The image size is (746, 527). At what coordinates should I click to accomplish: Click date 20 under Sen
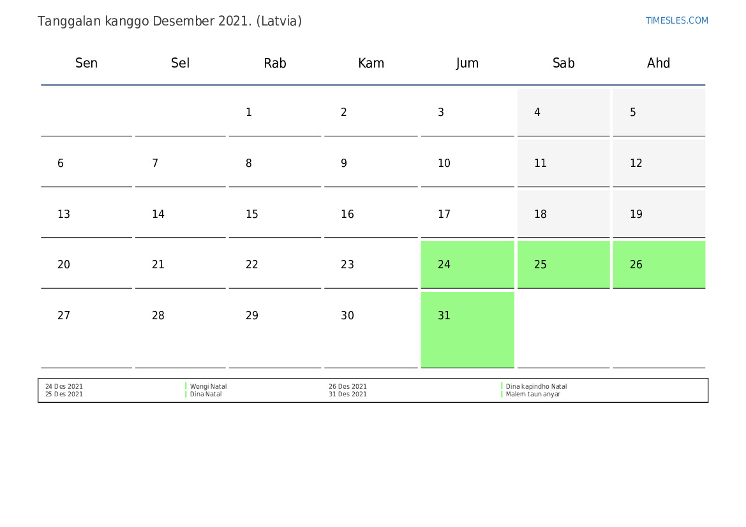[64, 264]
